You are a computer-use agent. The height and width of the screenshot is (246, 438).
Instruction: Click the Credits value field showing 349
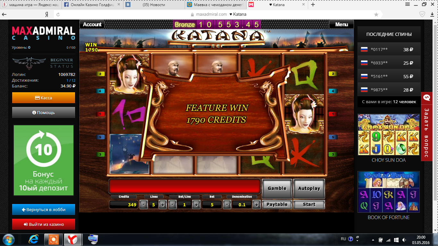[123, 204]
